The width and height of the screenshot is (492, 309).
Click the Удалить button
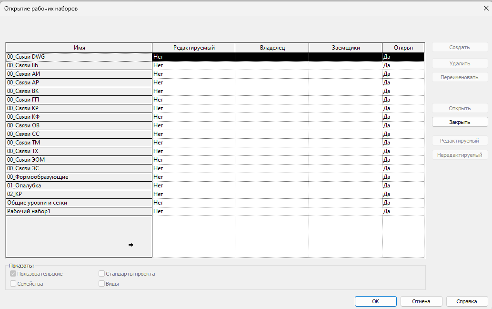tap(460, 63)
